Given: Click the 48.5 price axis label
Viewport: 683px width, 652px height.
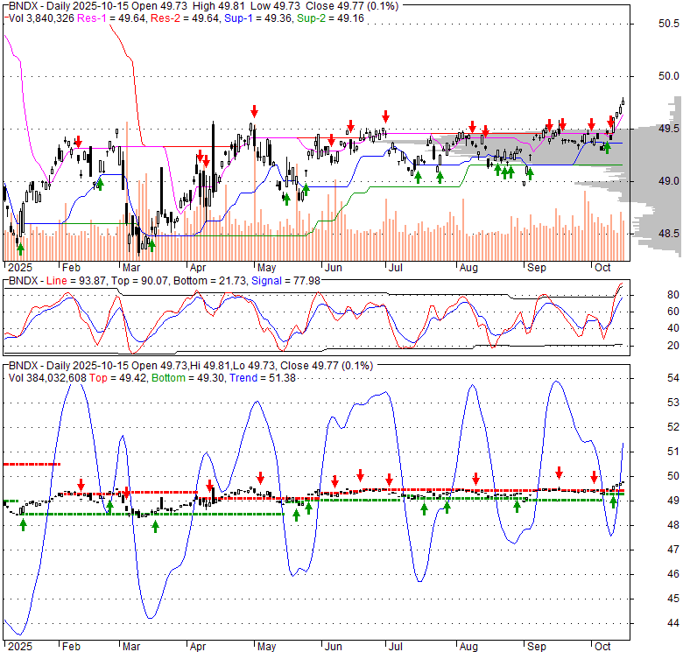Looking at the screenshot, I should pyautogui.click(x=669, y=234).
